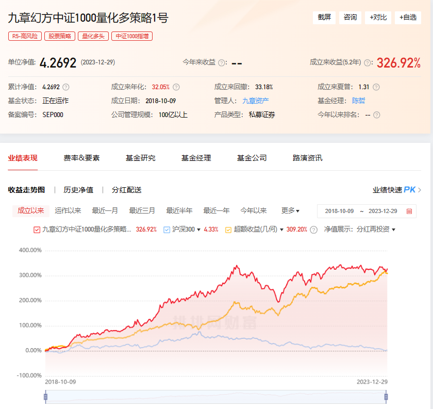The height and width of the screenshot is (409, 433).
Task: Click help icon beside 成立来收益(5.2年)
Action: 367,63
